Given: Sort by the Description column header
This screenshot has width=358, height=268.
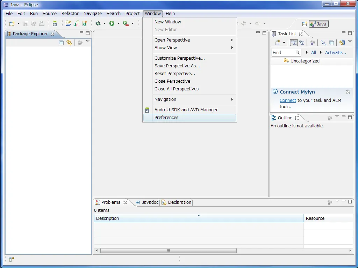Looking at the screenshot, I should click(199, 218).
